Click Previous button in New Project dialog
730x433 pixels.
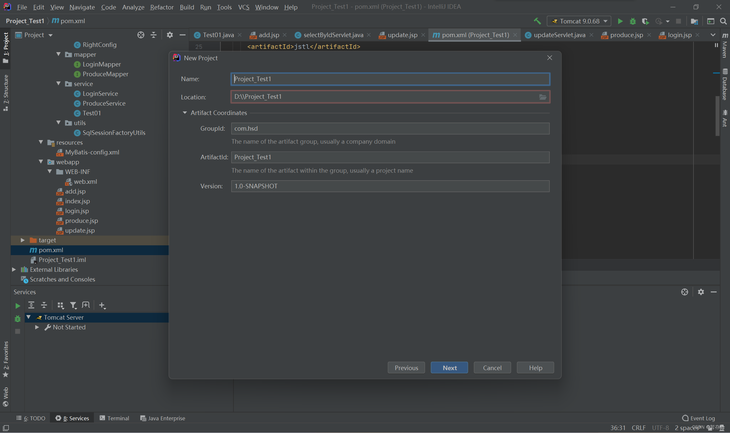406,368
